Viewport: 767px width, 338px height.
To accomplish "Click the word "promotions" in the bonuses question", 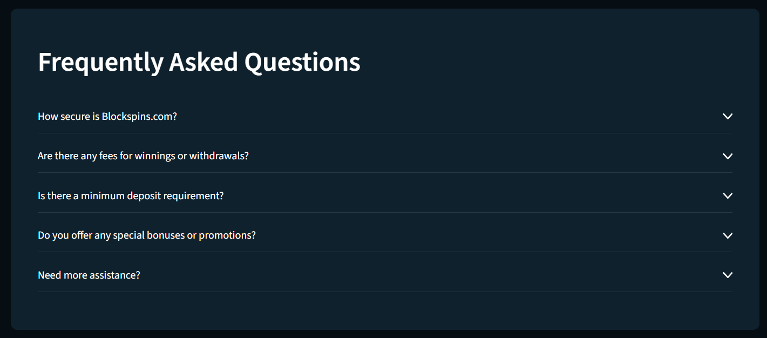I will [x=227, y=235].
